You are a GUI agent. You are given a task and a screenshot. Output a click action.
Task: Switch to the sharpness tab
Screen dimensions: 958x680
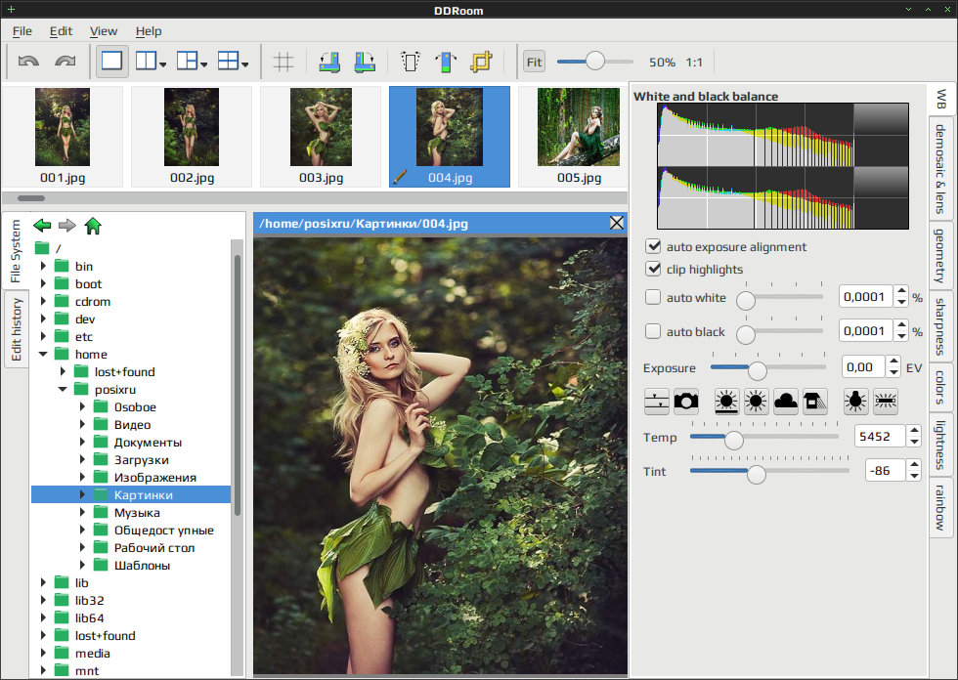940,326
